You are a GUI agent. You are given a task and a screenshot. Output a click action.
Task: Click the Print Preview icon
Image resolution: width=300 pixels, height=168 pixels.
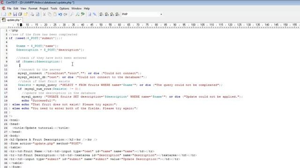point(37,14)
